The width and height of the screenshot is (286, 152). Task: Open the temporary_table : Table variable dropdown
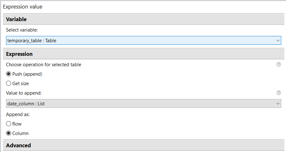coord(143,40)
